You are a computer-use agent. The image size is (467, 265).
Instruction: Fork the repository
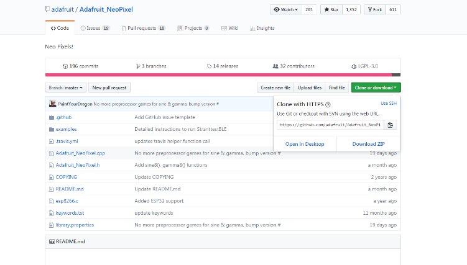tap(375, 9)
